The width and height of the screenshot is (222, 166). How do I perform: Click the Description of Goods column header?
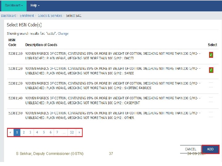click(x=41, y=45)
